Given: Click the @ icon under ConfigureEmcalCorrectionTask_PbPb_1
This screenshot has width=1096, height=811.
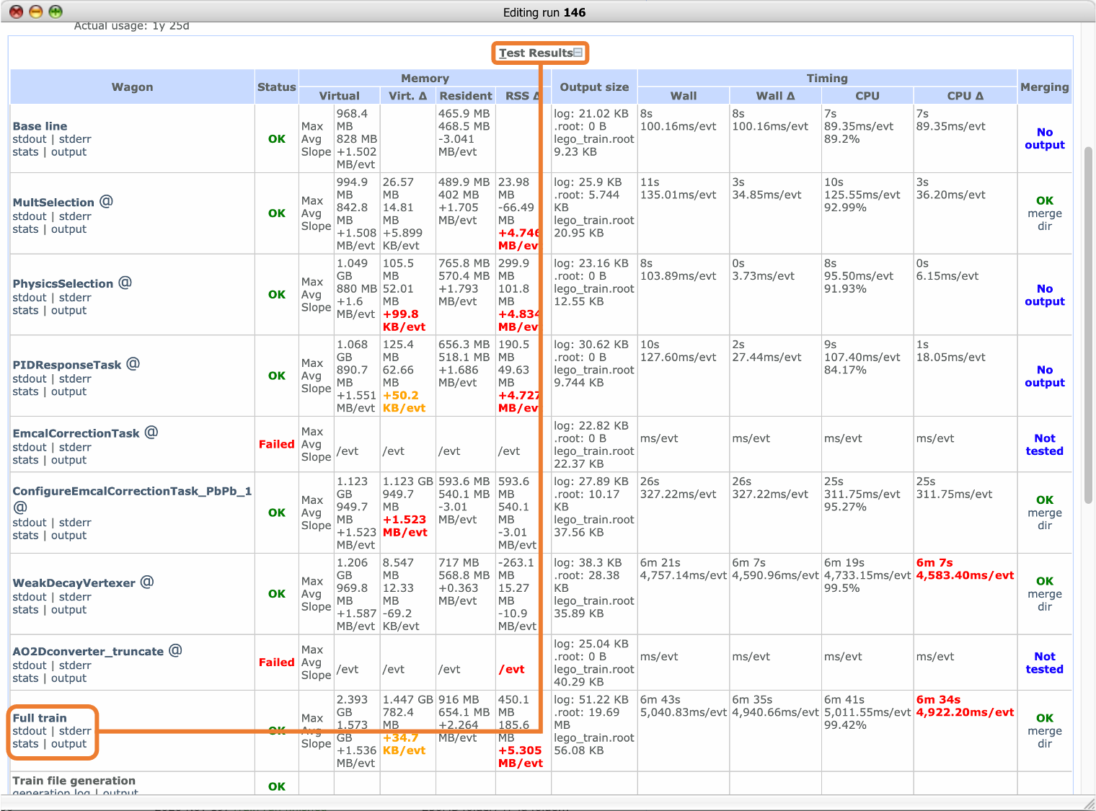Looking at the screenshot, I should pos(20,507).
